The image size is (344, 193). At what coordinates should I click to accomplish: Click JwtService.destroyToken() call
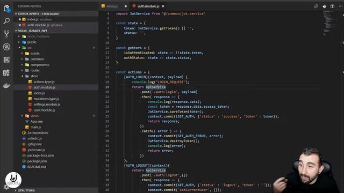[174, 141]
